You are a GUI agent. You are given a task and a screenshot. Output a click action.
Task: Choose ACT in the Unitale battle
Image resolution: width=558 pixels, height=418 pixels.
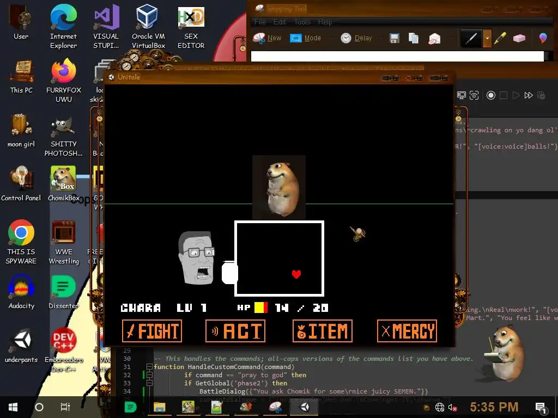click(x=235, y=331)
